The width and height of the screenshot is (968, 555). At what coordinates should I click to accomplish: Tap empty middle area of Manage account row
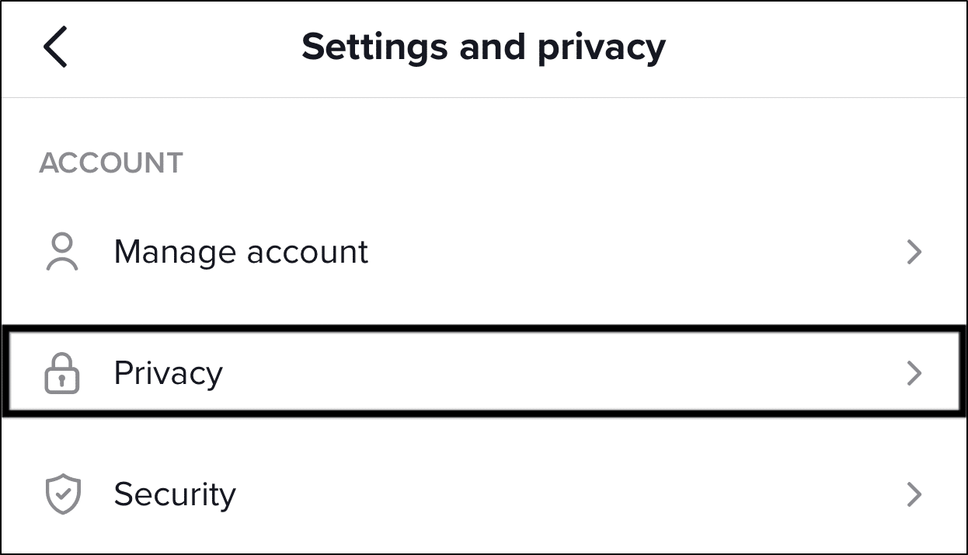(x=622, y=252)
